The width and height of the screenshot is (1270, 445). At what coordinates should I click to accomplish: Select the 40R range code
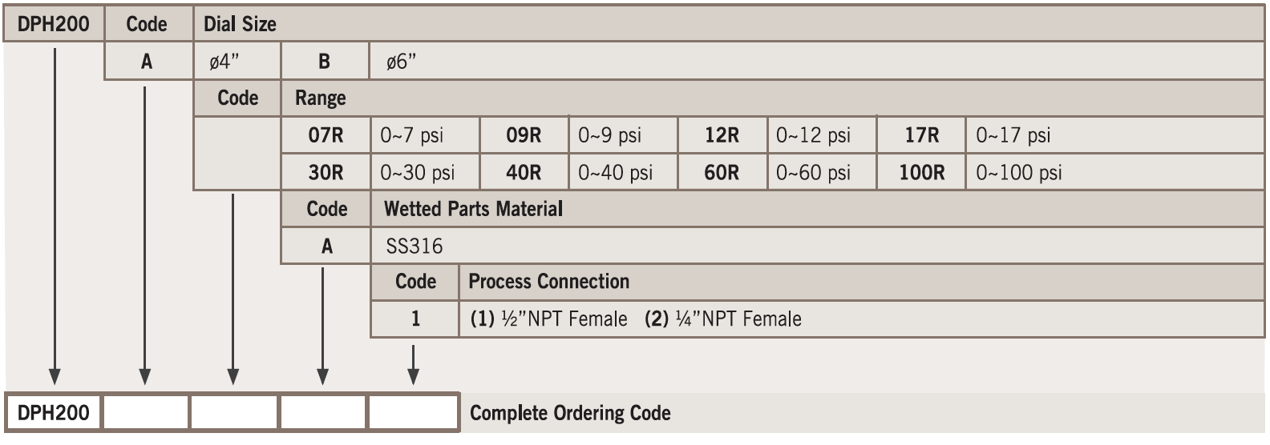[524, 172]
